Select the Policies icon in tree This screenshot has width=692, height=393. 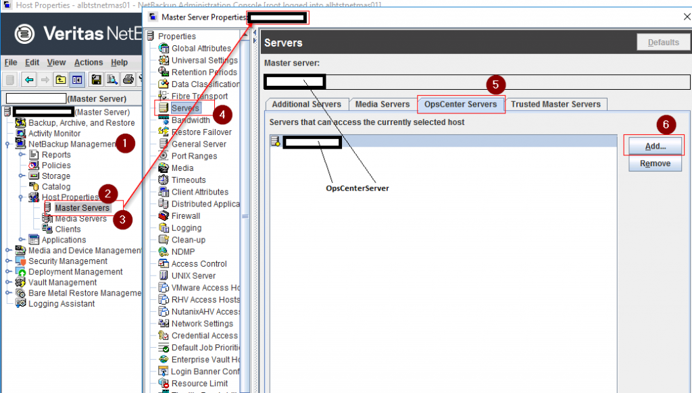pos(34,165)
